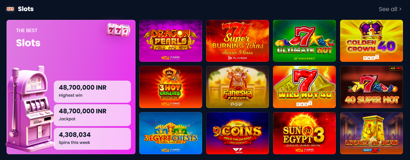Select the Jackpot 48,700,000 INR card
410x160 pixels.
click(x=92, y=115)
